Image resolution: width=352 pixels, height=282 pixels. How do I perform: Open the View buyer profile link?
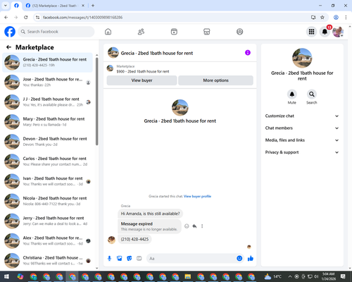pos(197,196)
